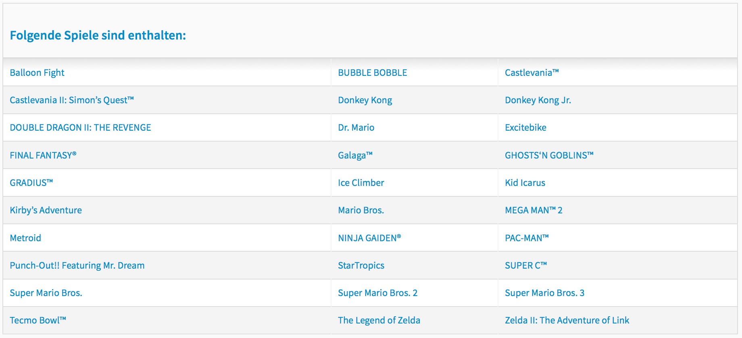Viewport: 742px width, 338px height.
Task: Click the Ice Climber link
Action: 361,183
